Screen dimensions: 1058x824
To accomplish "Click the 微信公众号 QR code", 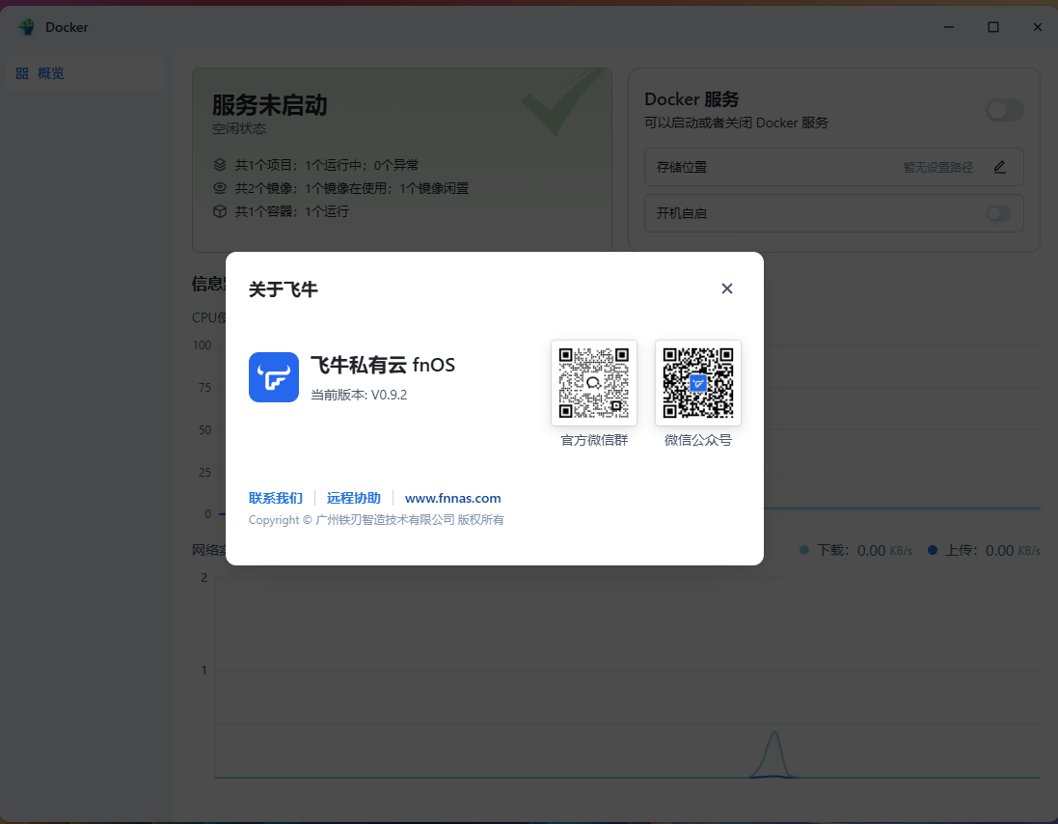I will (697, 383).
